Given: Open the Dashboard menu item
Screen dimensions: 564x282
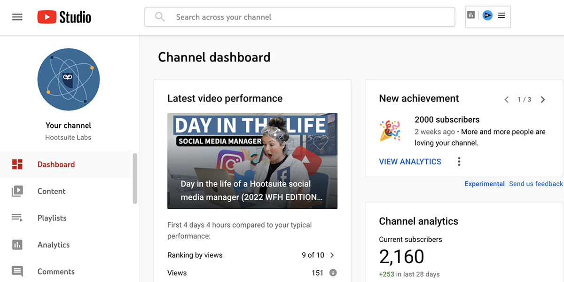Looking at the screenshot, I should 65,164.
